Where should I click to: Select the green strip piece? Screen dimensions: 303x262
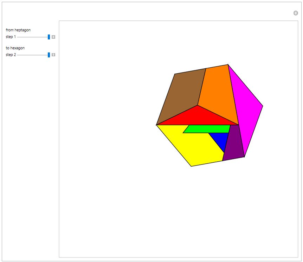coord(207,129)
